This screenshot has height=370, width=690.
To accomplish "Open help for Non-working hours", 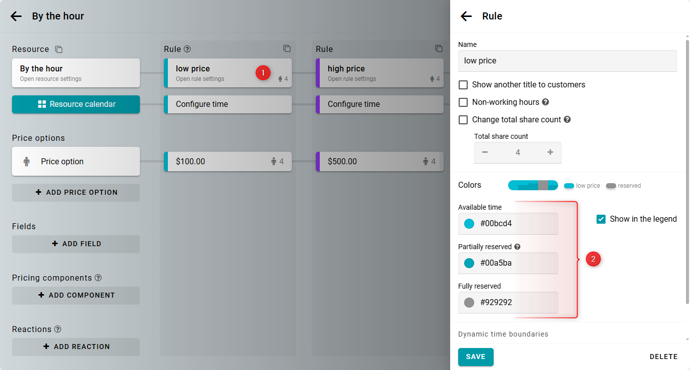I will (x=546, y=102).
